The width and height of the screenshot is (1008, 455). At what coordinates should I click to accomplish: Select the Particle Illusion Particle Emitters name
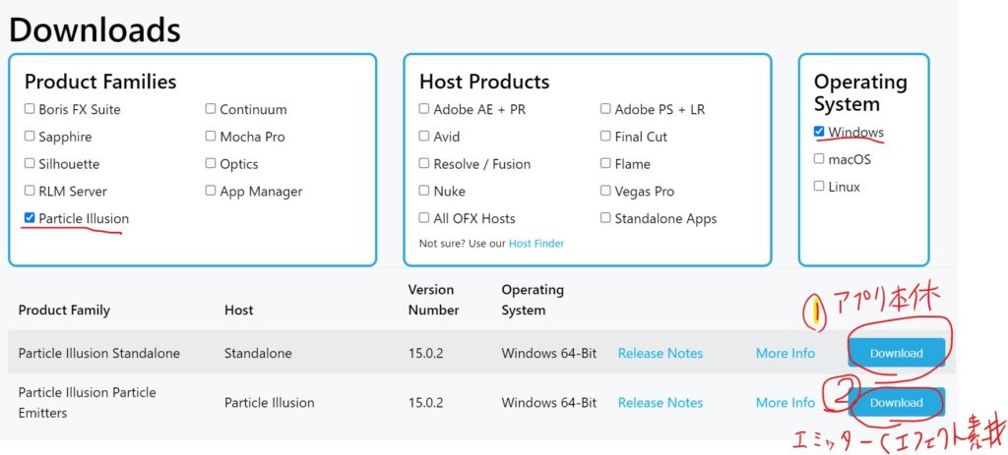(87, 402)
